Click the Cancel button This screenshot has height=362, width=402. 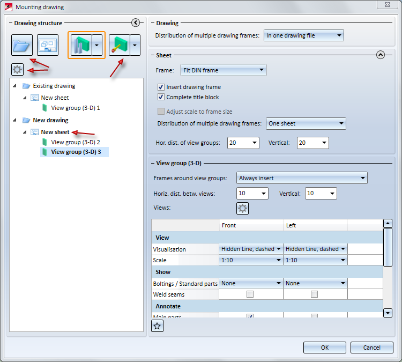(x=371, y=348)
